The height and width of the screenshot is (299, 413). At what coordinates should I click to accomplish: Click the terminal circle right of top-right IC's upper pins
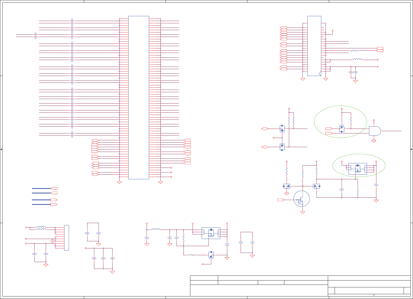[x=333, y=31]
